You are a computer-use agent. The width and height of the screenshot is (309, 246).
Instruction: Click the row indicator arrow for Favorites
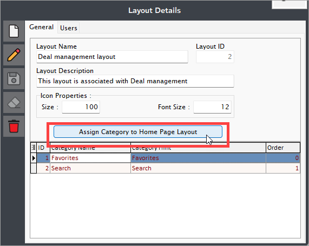[x=34, y=158]
